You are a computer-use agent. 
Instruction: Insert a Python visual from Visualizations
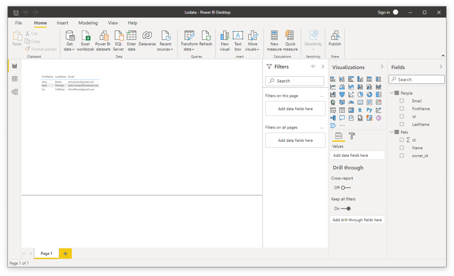[369, 110]
